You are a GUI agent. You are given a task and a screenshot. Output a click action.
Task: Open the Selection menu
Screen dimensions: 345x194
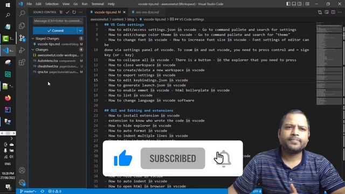click(x=52, y=4)
